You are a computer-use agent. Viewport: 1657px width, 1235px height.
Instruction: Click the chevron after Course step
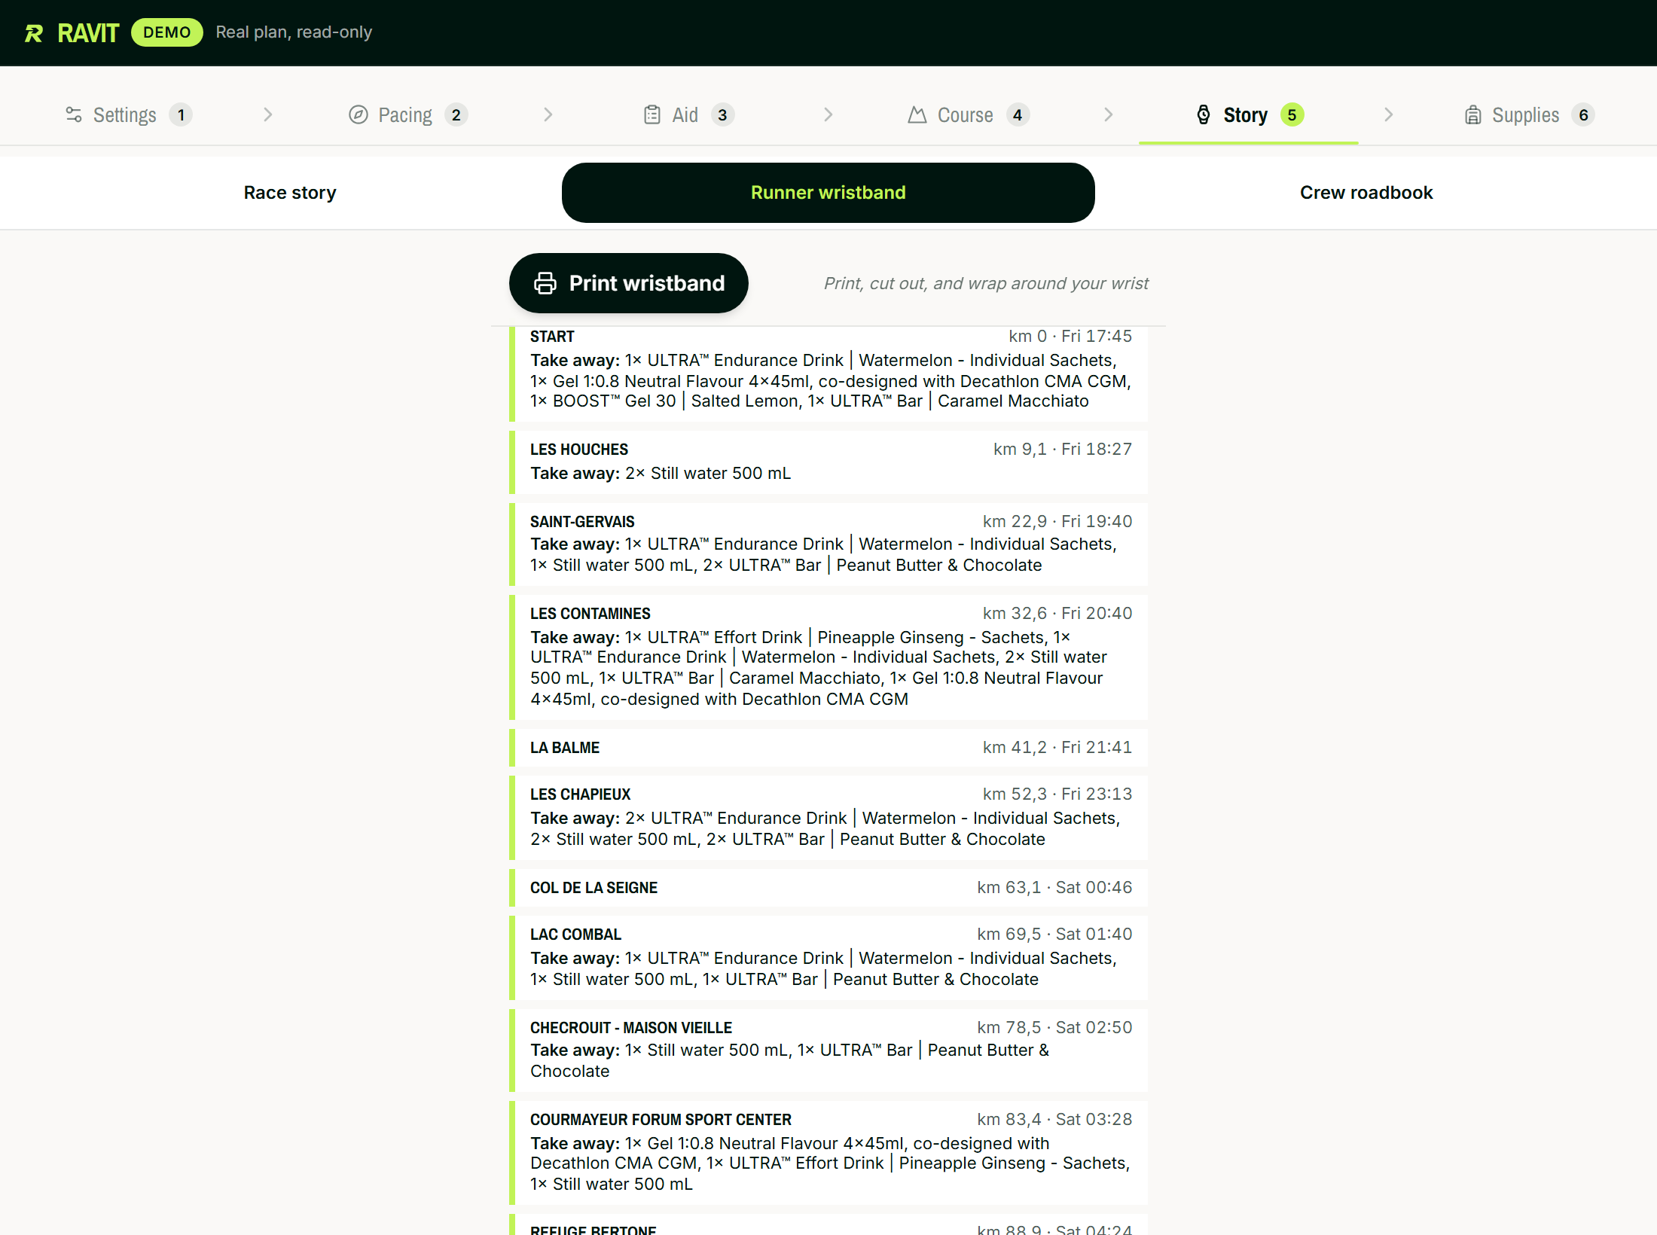(x=1109, y=114)
